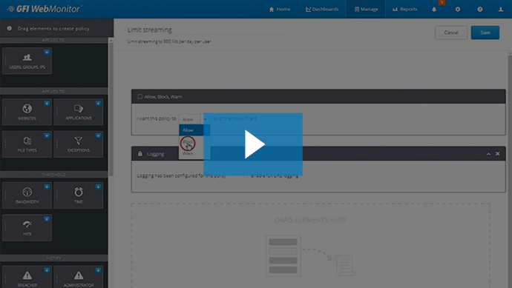Image resolution: width=512 pixels, height=288 pixels.
Task: Select the Exceptions funnel tile
Action: [79, 144]
